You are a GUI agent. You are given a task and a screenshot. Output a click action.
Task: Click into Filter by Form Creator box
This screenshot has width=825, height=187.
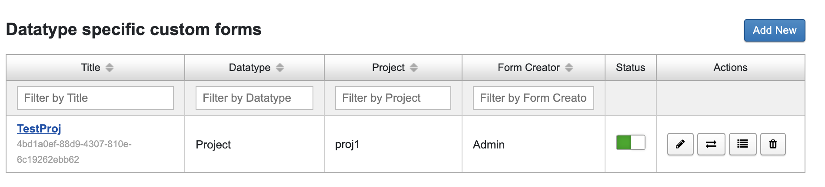click(x=533, y=98)
